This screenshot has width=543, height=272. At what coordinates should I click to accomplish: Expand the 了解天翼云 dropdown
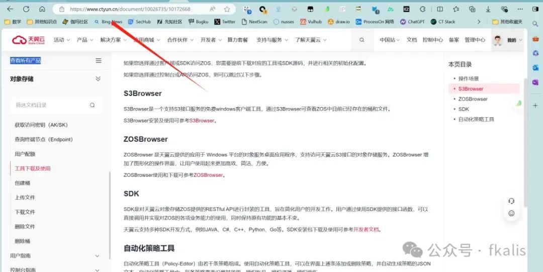(311, 40)
